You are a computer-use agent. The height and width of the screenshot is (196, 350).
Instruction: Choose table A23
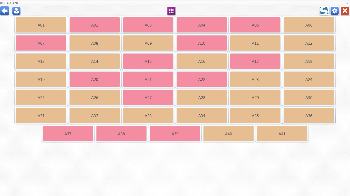(255, 79)
